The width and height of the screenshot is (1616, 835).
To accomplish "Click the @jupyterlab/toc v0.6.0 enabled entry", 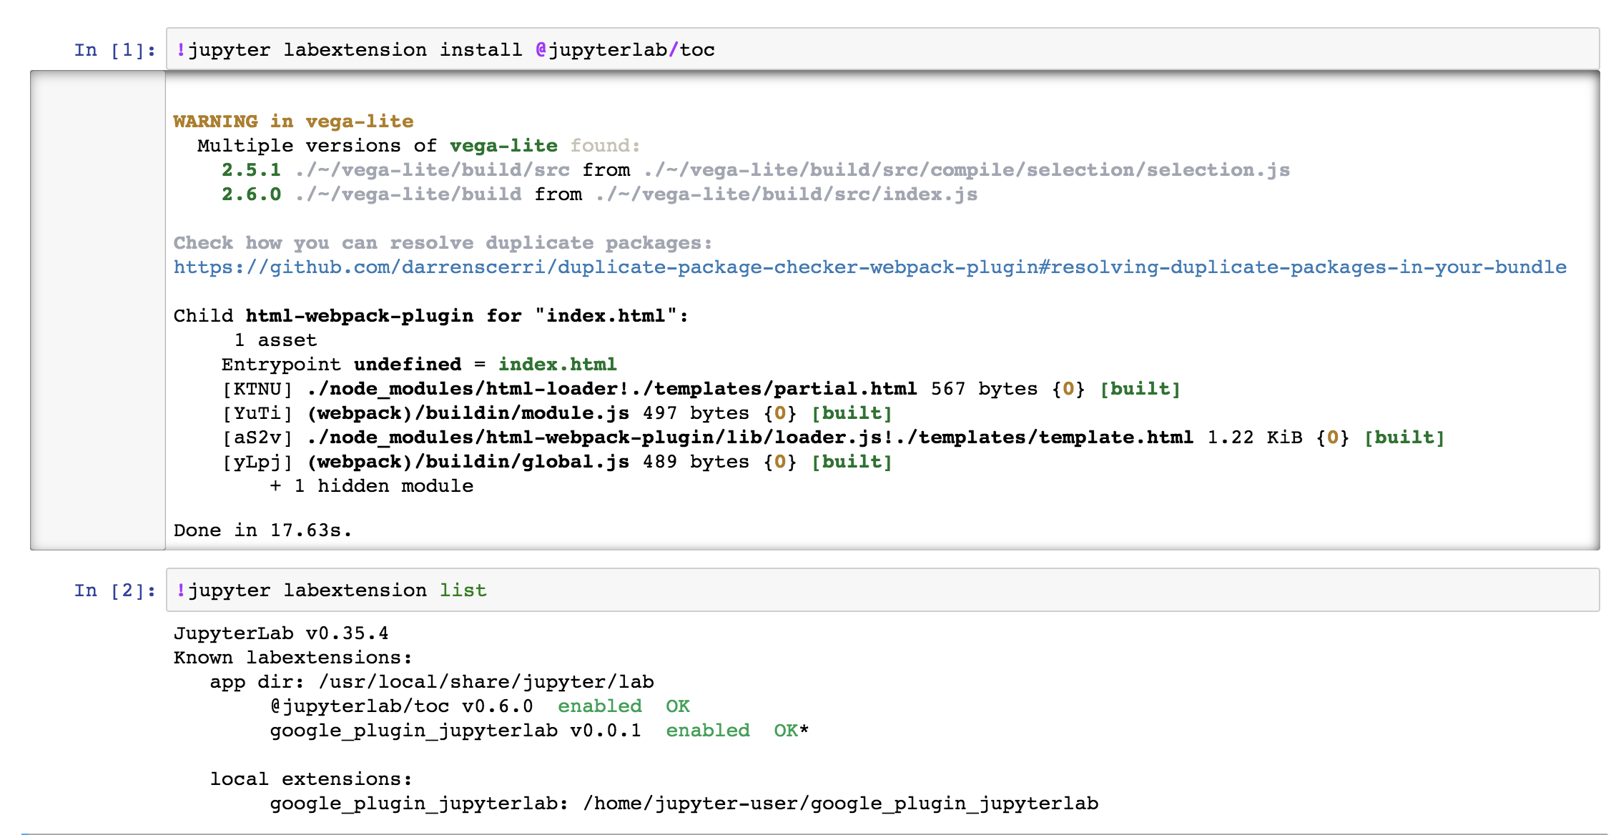I will coord(478,706).
